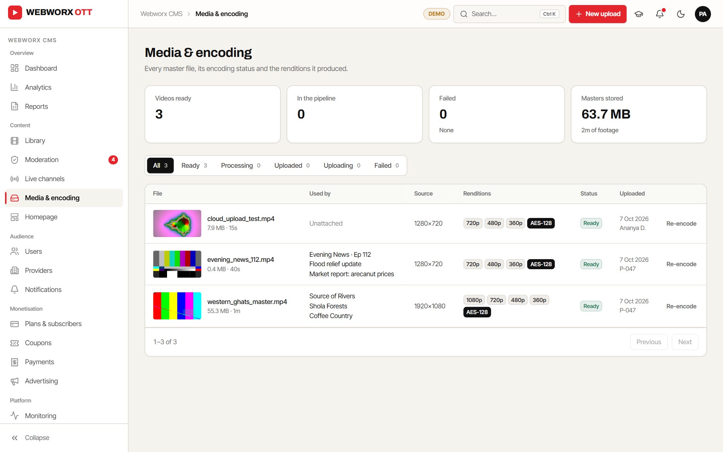Click the Previous pagination button
723x452 pixels.
pos(649,342)
